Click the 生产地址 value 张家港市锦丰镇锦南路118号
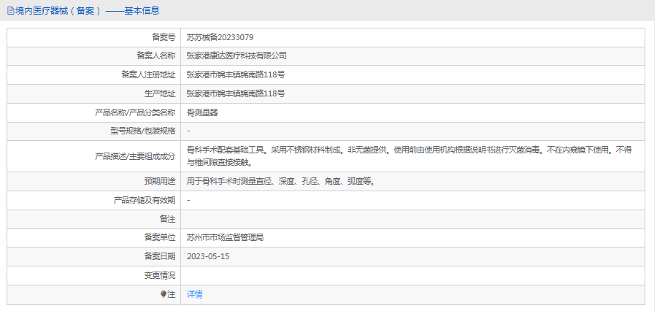The image size is (657, 311). click(x=236, y=93)
